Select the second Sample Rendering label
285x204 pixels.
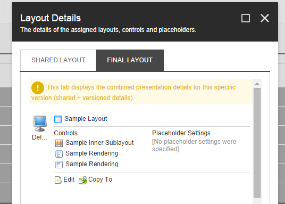pos(92,164)
